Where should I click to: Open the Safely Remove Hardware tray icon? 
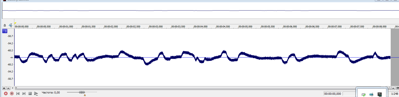coord(364,94)
